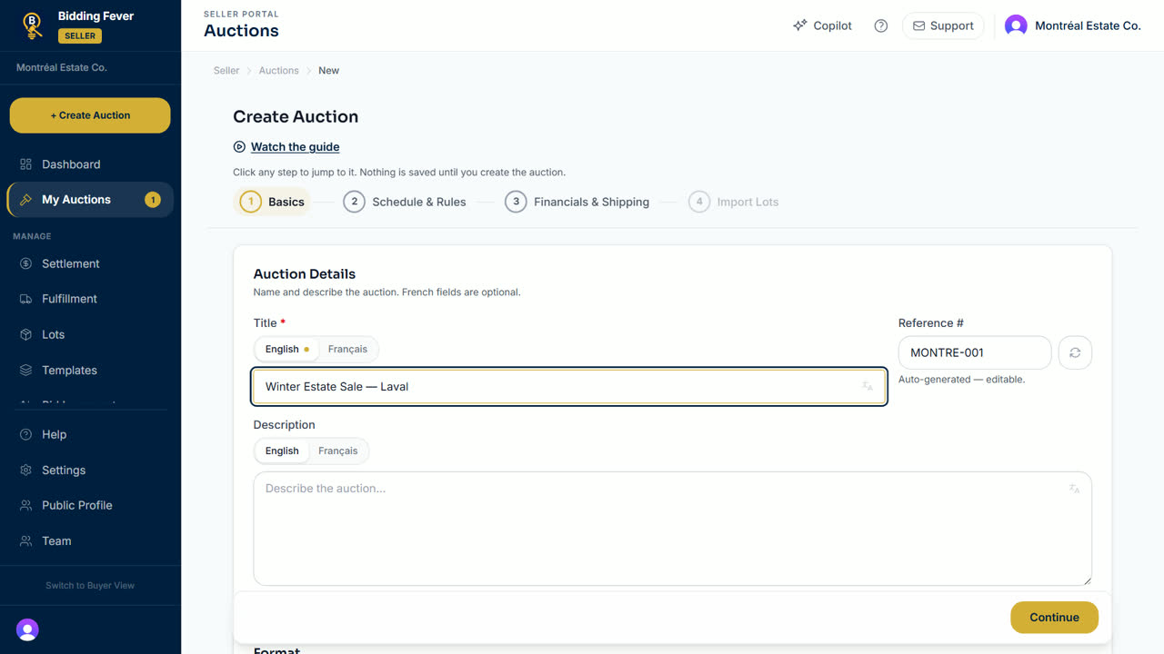This screenshot has height=654, width=1164.
Task: Jump to step 3 Financials & Shipping
Action: (x=577, y=202)
